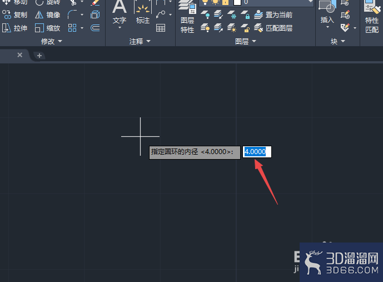
Task: Select the Array tool icon
Action: pos(72,28)
